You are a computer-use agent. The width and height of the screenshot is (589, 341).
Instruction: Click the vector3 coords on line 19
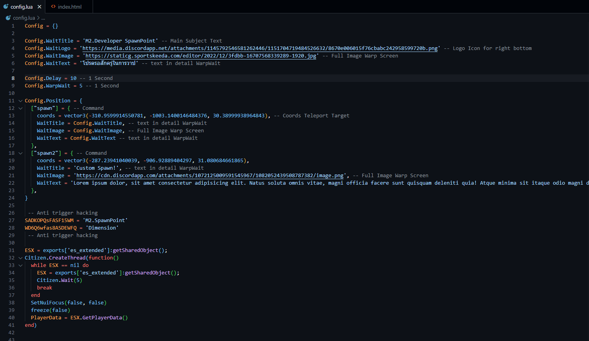coord(155,161)
